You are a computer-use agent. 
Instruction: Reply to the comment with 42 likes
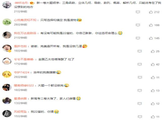(x=140, y=64)
